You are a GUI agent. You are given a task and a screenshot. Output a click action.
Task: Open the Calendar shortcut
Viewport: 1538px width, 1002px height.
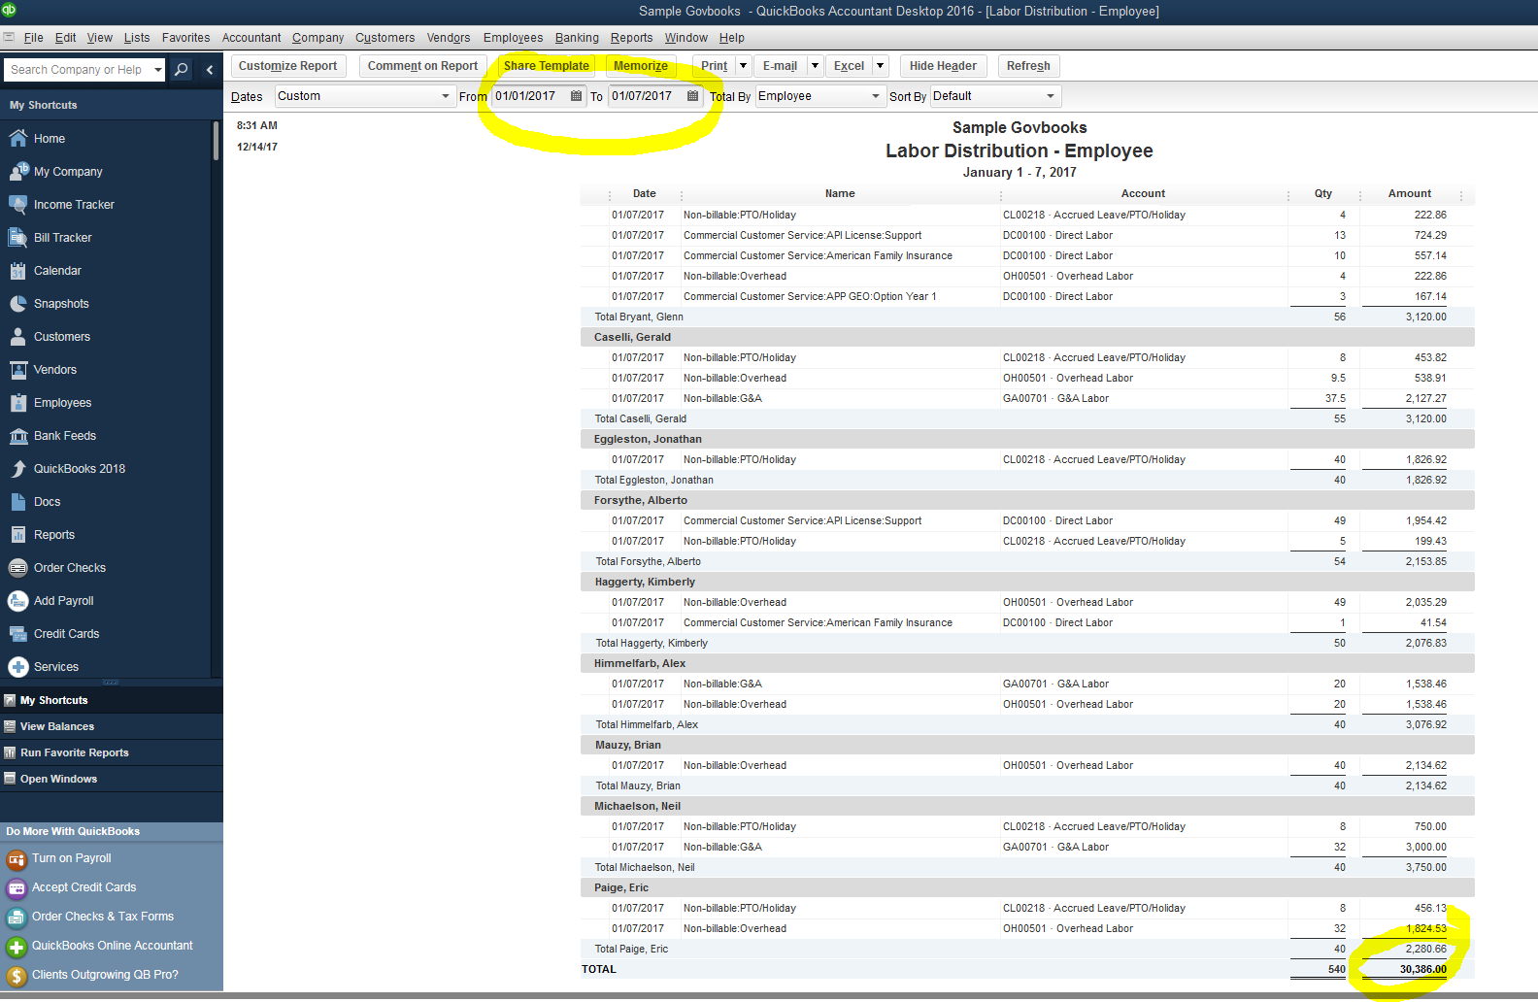[56, 271]
